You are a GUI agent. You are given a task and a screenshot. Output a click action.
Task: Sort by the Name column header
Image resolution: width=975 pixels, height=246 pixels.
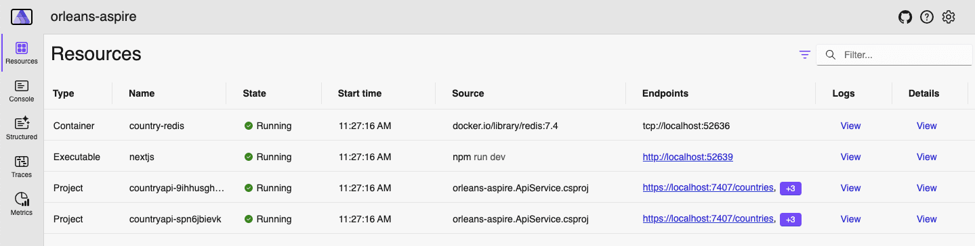[x=142, y=93]
